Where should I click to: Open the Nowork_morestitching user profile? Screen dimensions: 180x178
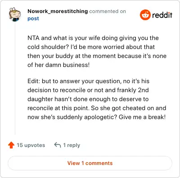click(x=58, y=11)
